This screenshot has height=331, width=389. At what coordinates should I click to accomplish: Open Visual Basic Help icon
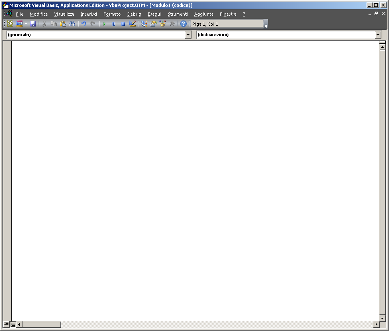click(183, 24)
